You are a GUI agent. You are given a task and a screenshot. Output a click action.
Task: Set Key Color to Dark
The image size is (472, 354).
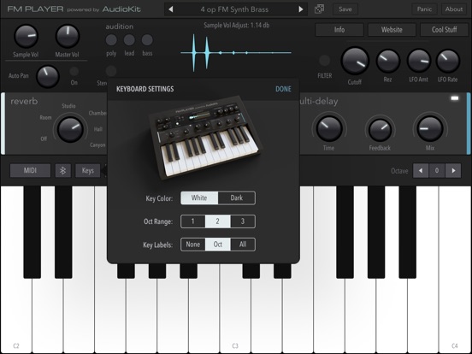coord(237,198)
